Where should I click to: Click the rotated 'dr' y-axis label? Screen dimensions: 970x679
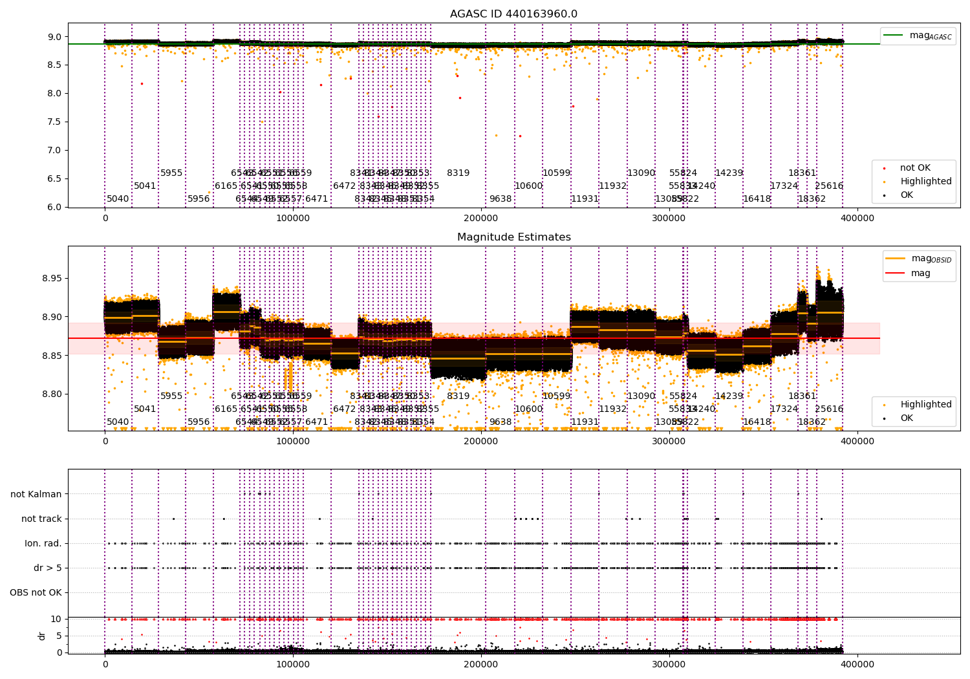[42, 636]
